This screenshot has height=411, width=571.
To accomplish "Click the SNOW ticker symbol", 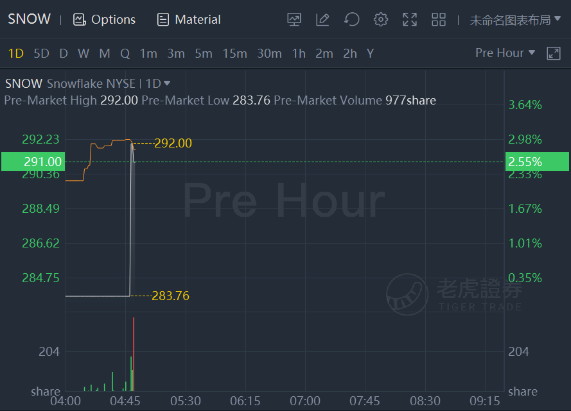I will [29, 19].
